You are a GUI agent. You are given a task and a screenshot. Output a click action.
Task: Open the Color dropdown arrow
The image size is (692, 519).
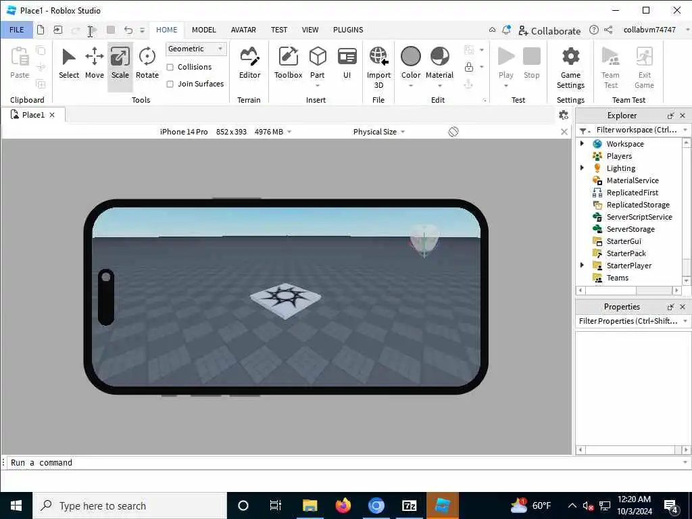[410, 86]
